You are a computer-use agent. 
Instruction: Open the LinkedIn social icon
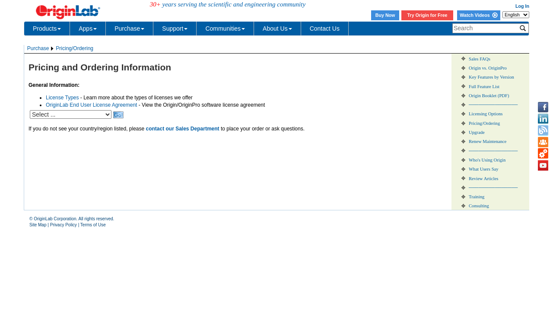[x=543, y=119]
